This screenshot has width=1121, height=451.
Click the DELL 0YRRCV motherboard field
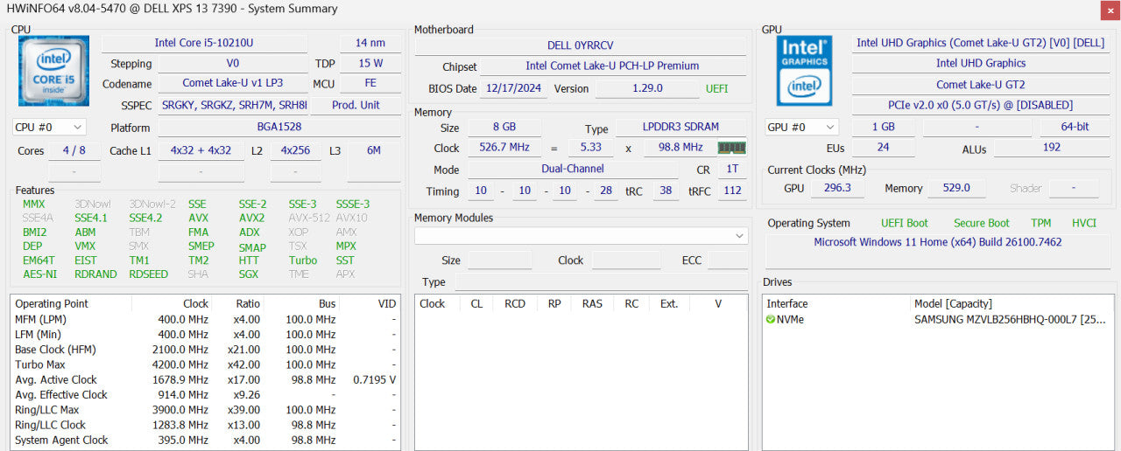(x=582, y=45)
